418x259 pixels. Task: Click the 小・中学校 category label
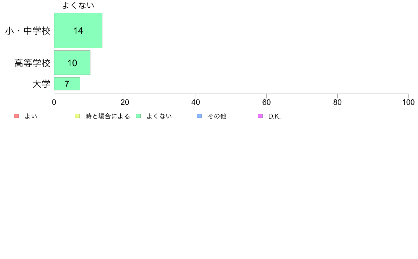click(28, 31)
